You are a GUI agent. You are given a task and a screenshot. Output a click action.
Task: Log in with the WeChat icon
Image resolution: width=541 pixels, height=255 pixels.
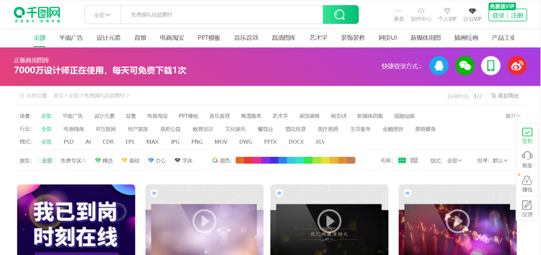(x=465, y=65)
